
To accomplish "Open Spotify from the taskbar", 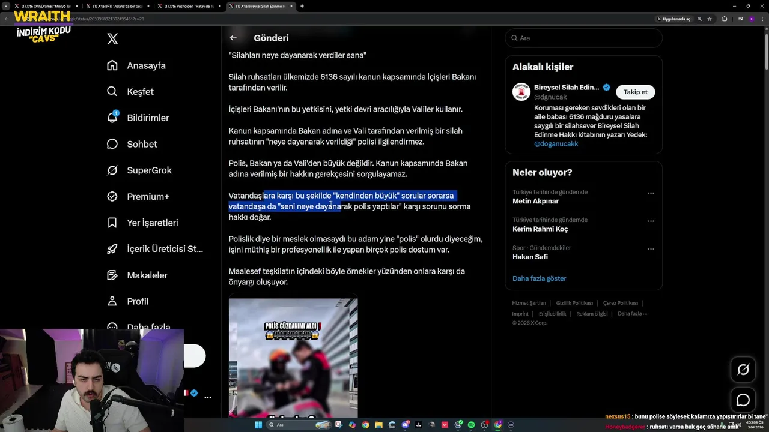I will click(x=471, y=425).
